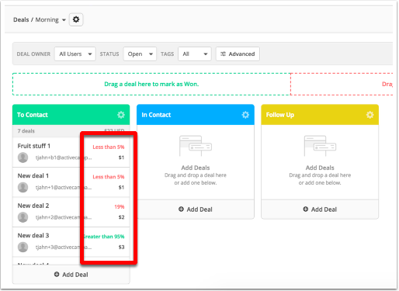The width and height of the screenshot is (399, 291).
Task: Click the To Contact stage title
Action: pos(33,115)
